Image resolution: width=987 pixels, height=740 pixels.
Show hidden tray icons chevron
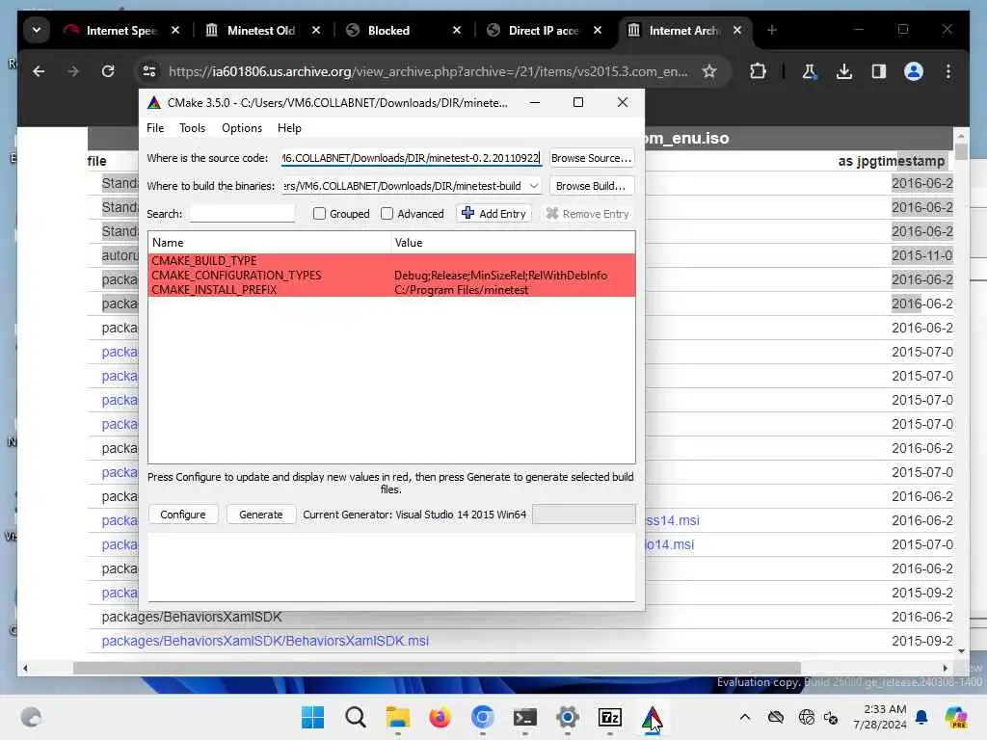(745, 717)
